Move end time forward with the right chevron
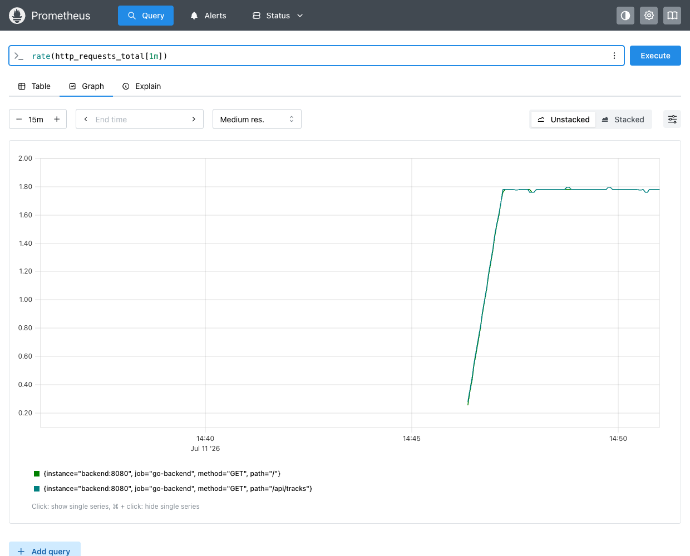Viewport: 690px width, 556px height. [194, 119]
